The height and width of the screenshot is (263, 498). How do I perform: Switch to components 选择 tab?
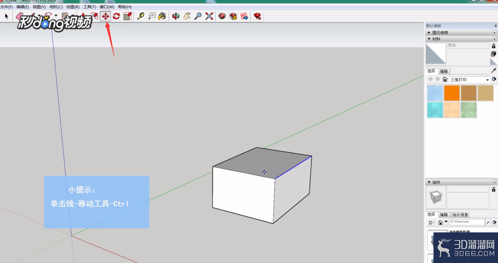[x=431, y=215]
